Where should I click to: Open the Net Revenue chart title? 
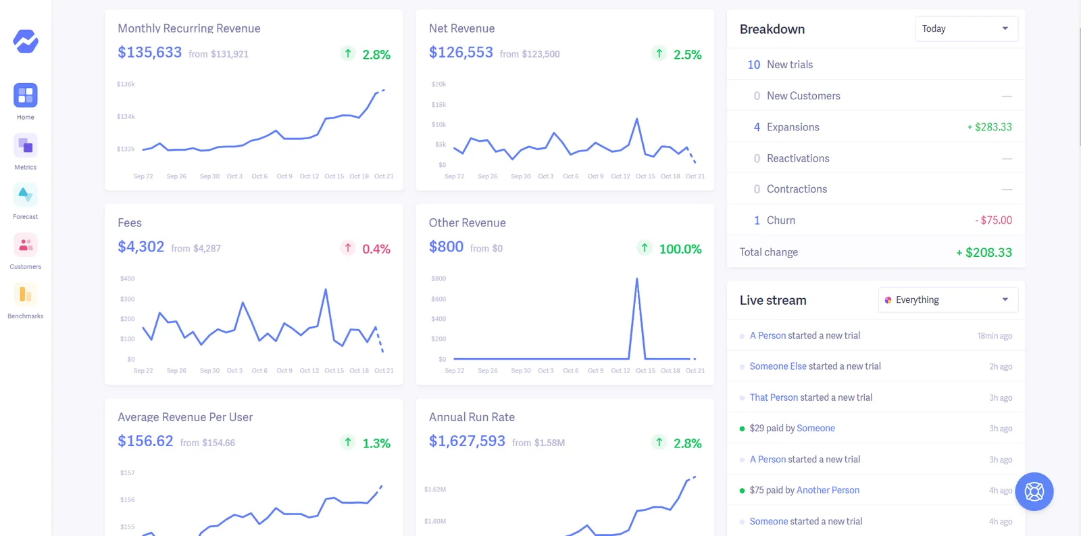(462, 28)
